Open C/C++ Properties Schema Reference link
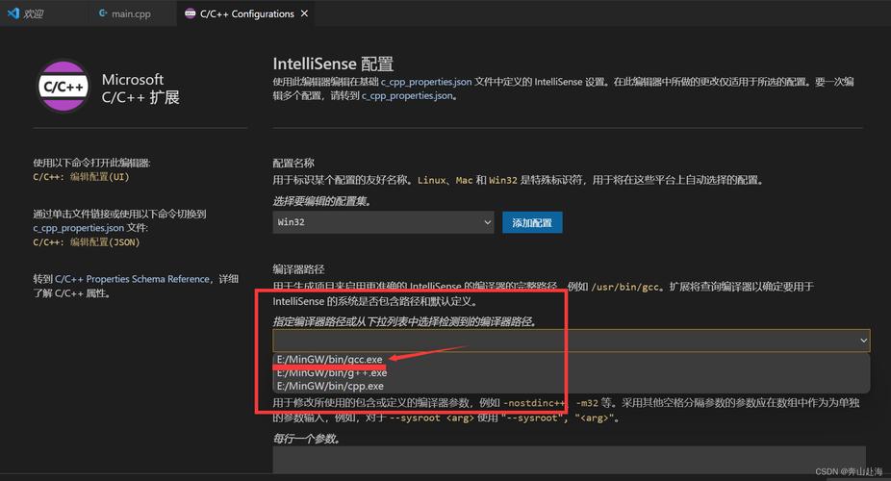The height and width of the screenshot is (481, 891). (x=132, y=279)
